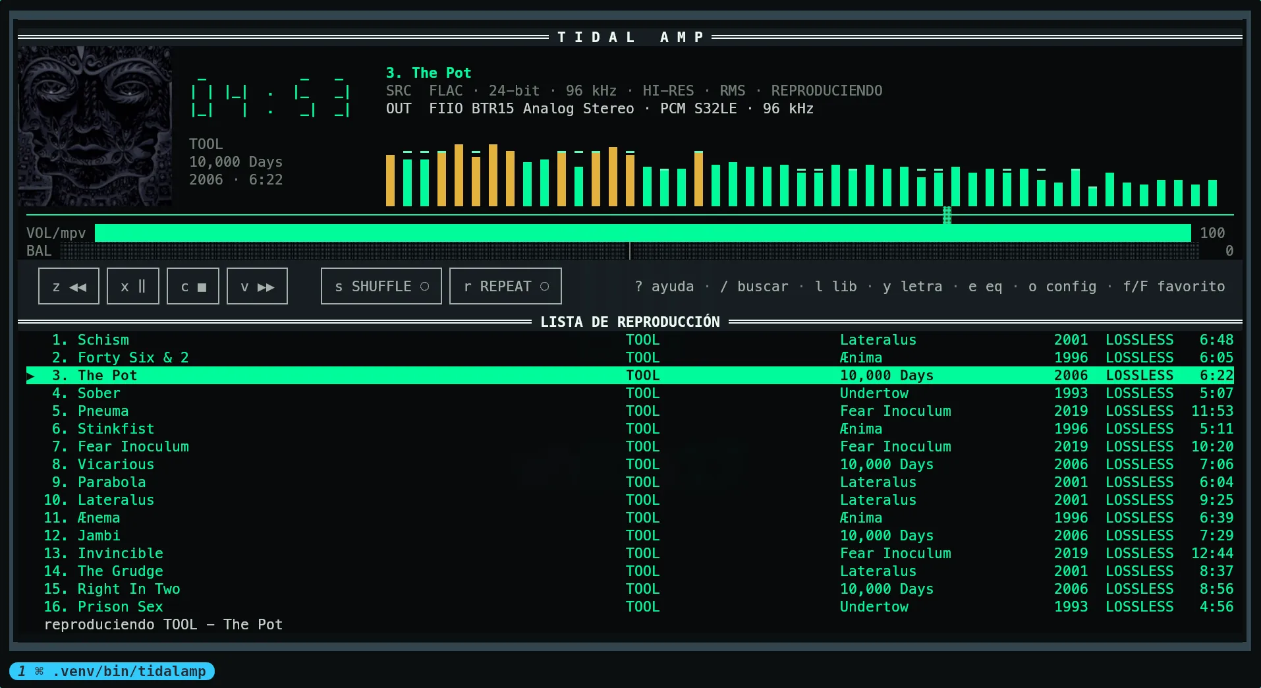Select track 15 Right In Two
Viewport: 1261px width, 688px height.
click(x=630, y=589)
